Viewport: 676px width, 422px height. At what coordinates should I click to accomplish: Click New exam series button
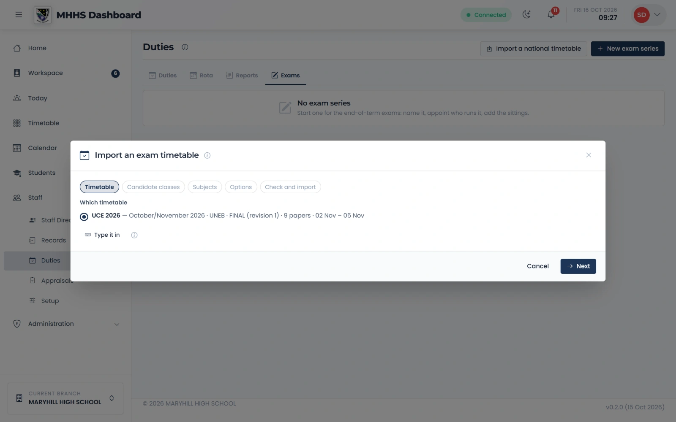pyautogui.click(x=627, y=49)
